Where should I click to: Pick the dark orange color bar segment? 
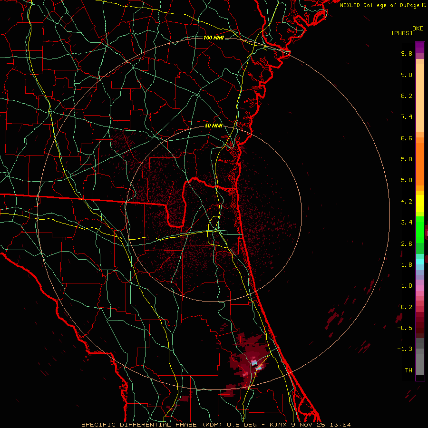(x=420, y=165)
